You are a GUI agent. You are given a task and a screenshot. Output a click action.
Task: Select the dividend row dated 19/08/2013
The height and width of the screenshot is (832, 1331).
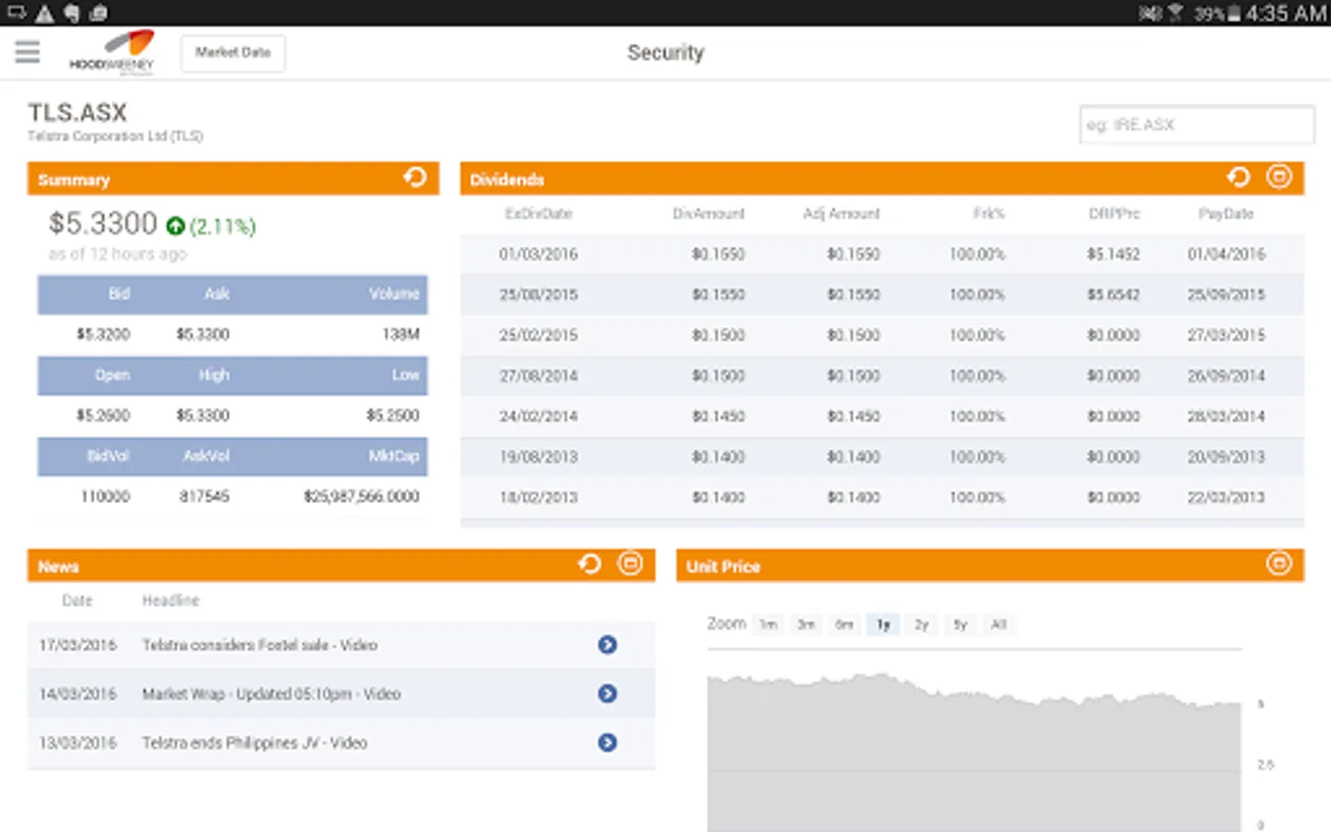(882, 458)
